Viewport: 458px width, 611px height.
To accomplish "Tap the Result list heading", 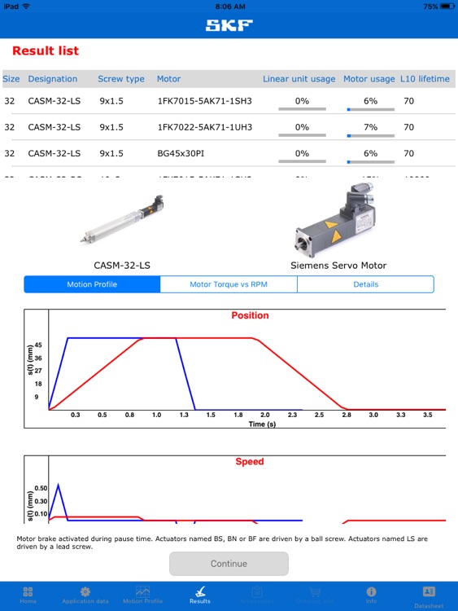I will [46, 51].
